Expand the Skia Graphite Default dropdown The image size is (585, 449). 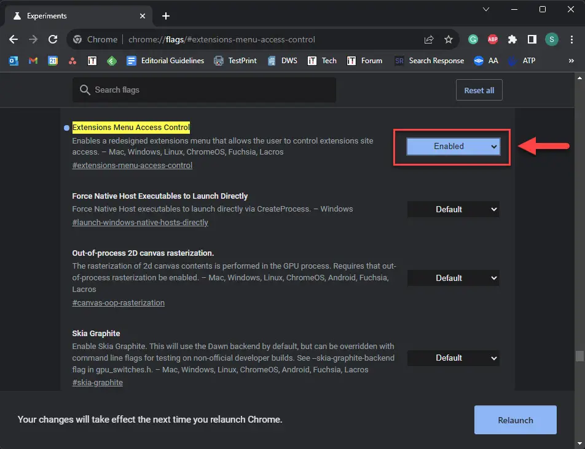453,358
